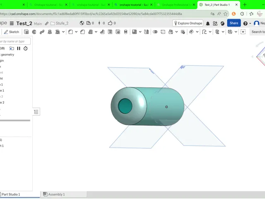Open the Onshape hamburger menu
265x199 pixels.
click(12, 23)
